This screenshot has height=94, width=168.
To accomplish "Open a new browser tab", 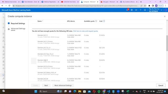I will coord(141,2).
